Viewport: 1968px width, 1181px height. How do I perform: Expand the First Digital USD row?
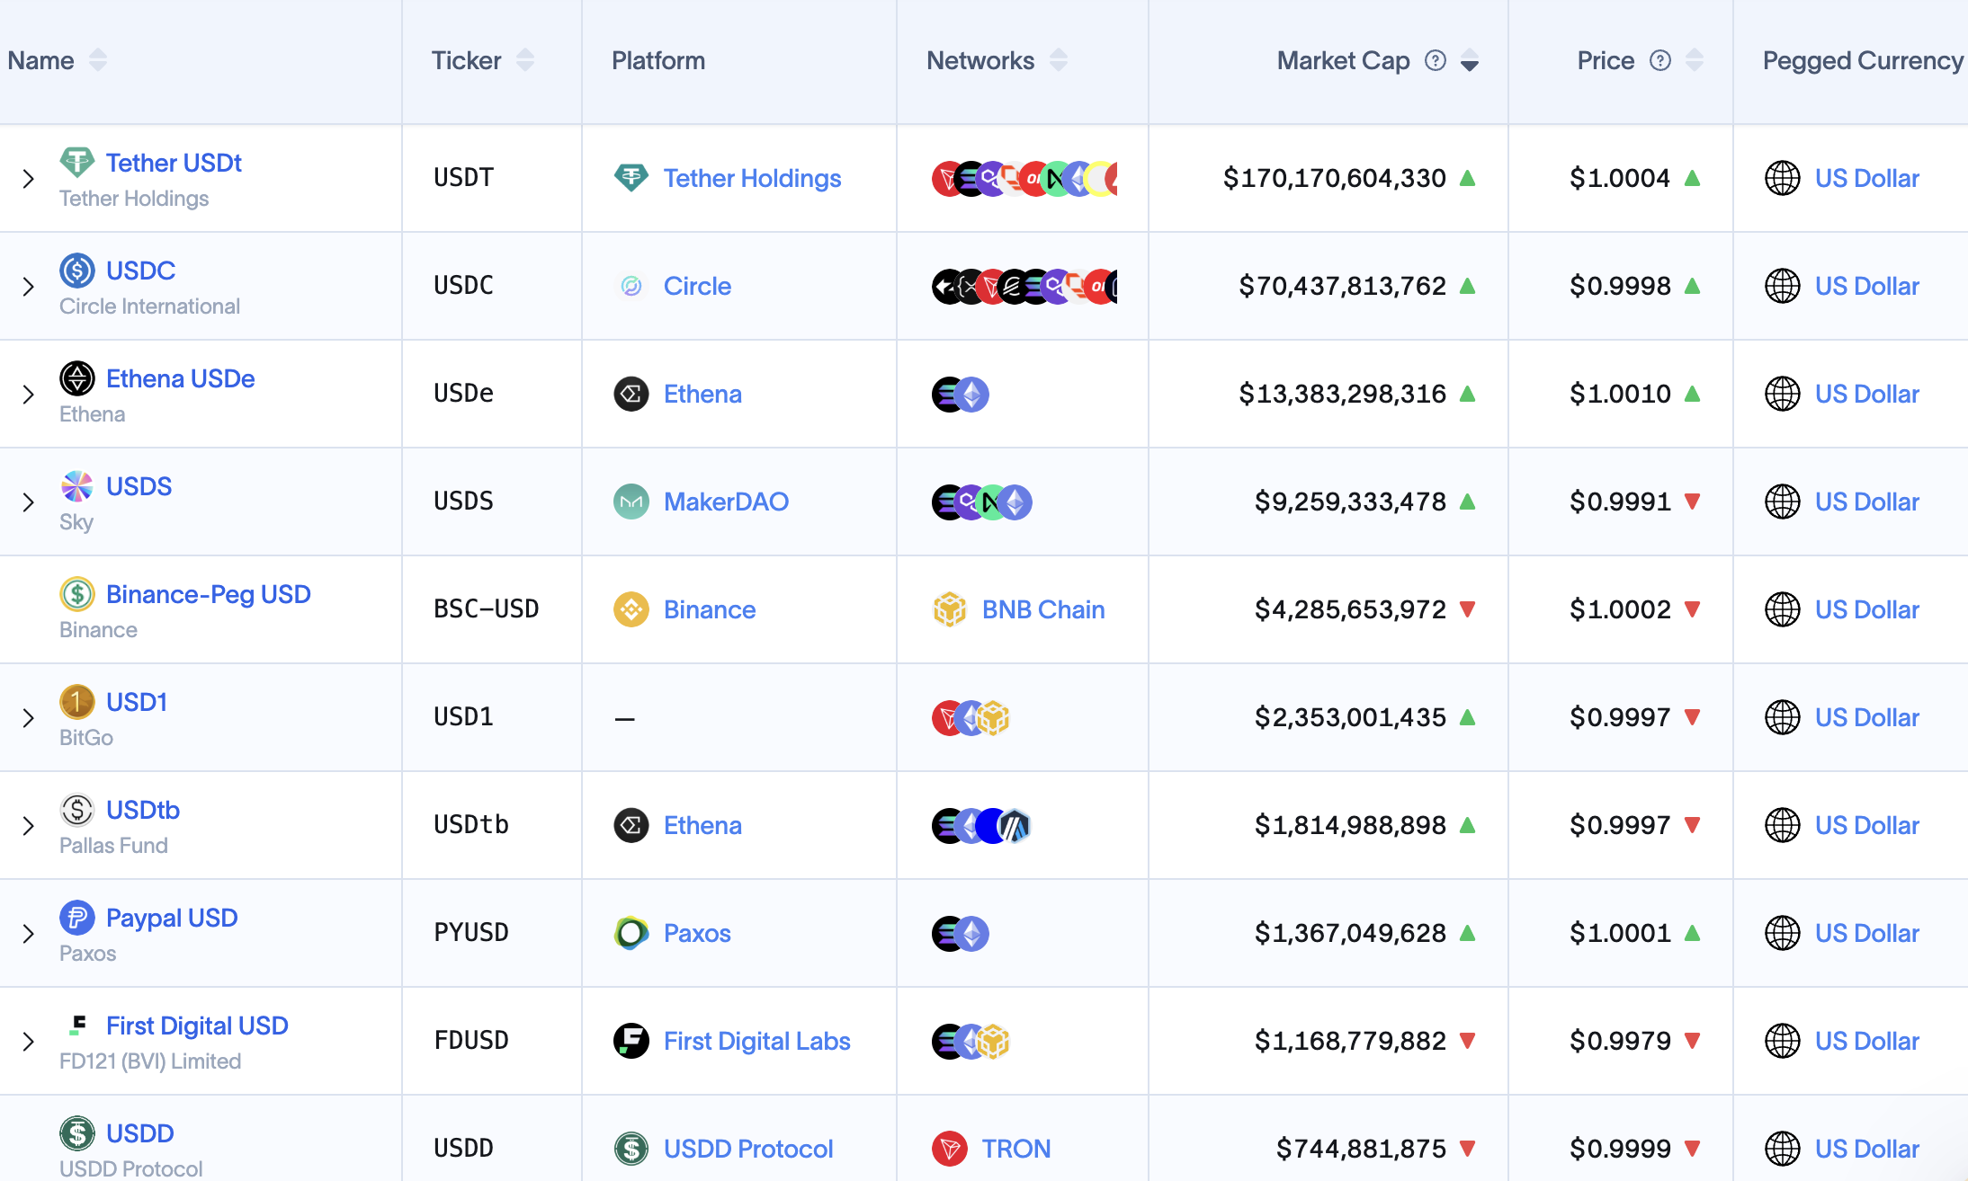(x=28, y=1041)
